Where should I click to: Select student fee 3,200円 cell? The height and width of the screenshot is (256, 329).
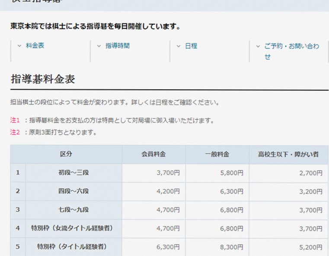[288, 192]
